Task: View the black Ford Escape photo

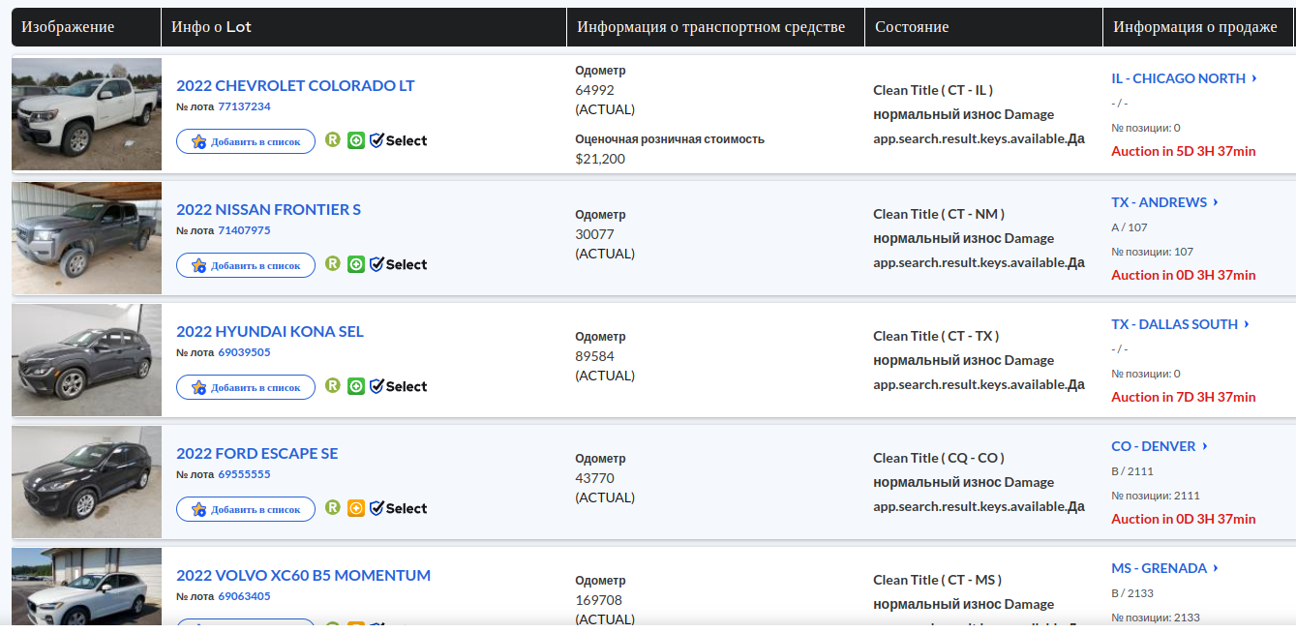Action: pyautogui.click(x=87, y=482)
